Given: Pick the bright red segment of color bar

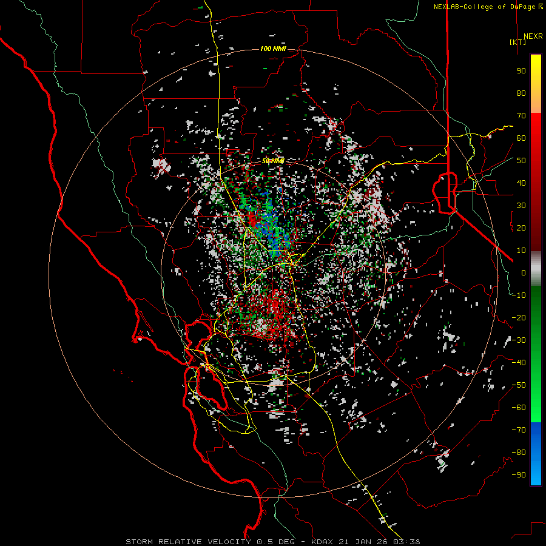Looking at the screenshot, I should point(536,146).
